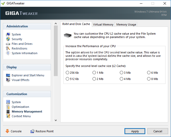Click the System Information info icon

8,53
